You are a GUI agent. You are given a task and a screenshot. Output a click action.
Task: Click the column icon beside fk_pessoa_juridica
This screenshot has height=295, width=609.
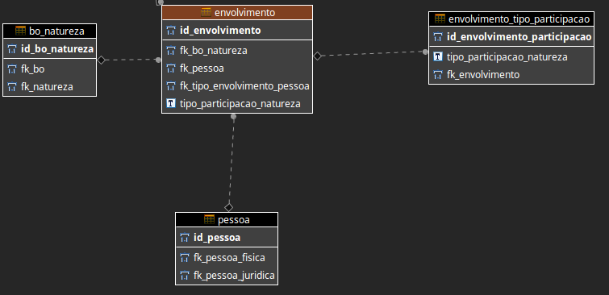click(185, 276)
